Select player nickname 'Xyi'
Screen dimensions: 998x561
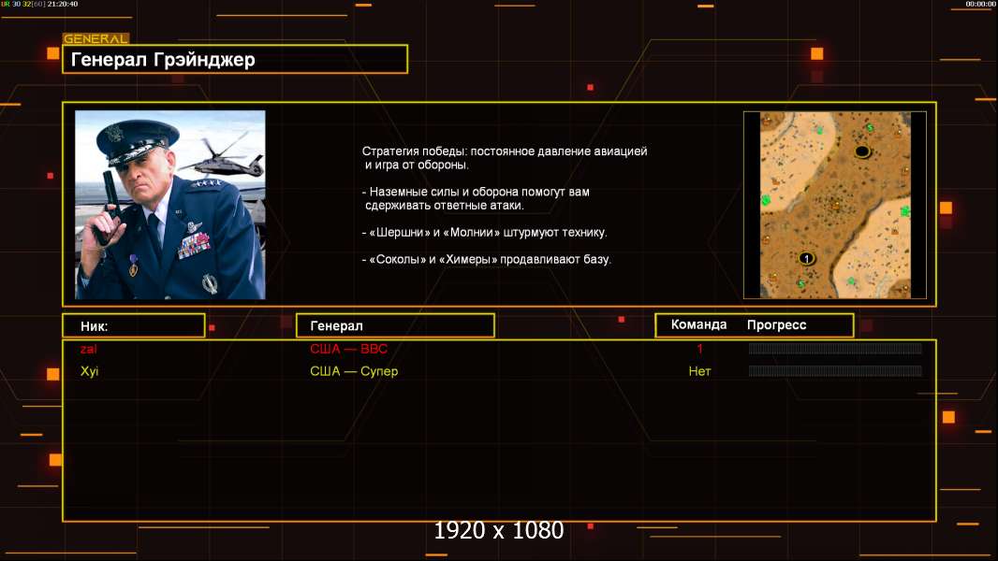pos(89,371)
